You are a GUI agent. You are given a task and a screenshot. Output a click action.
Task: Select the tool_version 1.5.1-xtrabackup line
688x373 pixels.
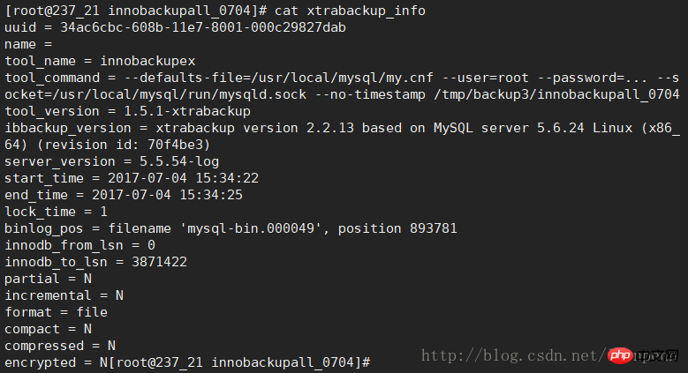pyautogui.click(x=127, y=111)
